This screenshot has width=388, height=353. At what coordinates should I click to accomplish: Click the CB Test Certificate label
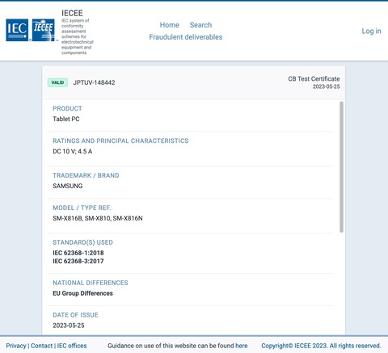click(x=314, y=78)
